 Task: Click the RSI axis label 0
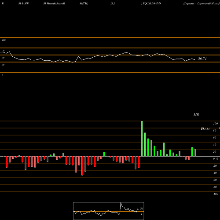(x=2, y=75)
